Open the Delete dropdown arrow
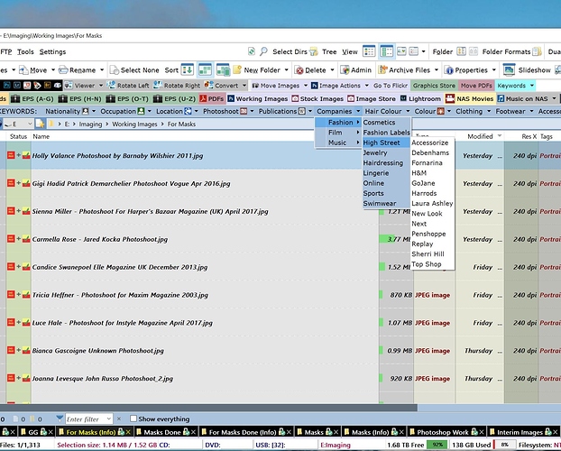Image resolution: width=561 pixels, height=451 pixels. click(333, 69)
